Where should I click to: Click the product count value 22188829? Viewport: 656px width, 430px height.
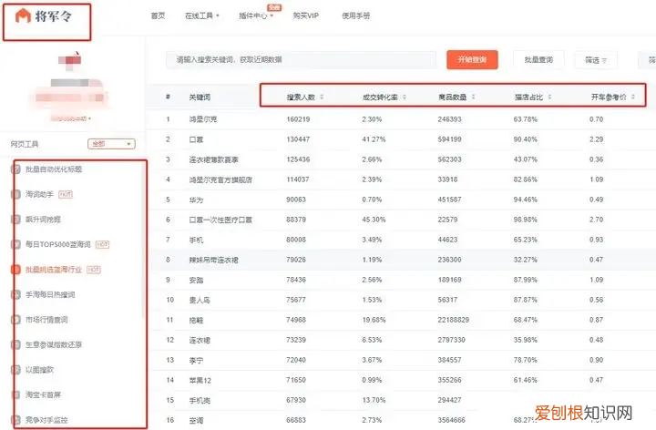454,320
